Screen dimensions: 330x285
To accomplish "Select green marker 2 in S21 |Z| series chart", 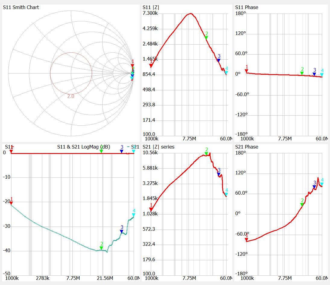I will tap(206, 154).
